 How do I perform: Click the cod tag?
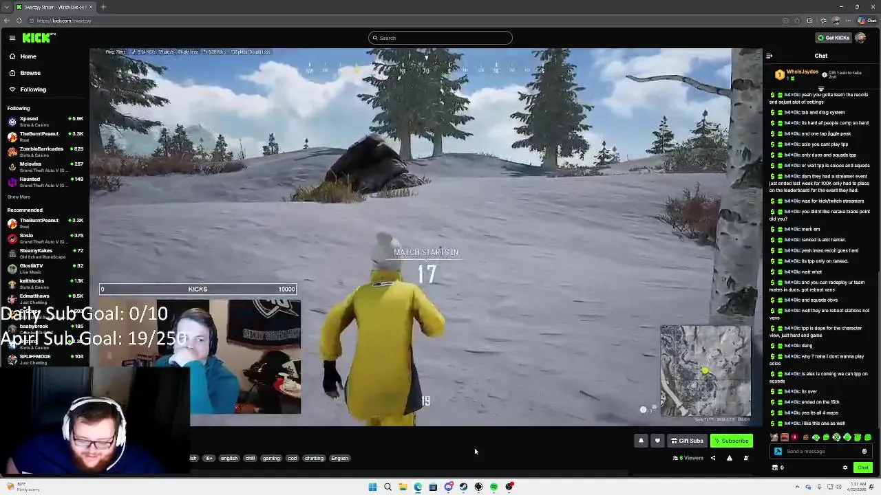click(x=293, y=459)
